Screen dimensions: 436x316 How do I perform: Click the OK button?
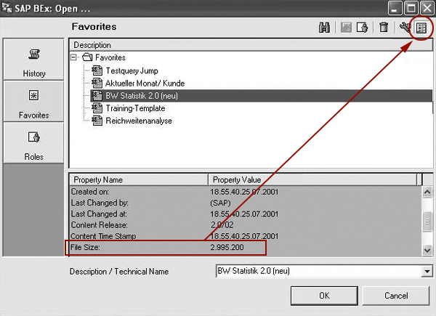click(x=324, y=296)
